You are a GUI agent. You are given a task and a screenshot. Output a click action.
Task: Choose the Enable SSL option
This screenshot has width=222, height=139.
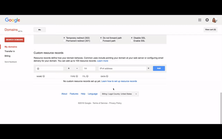click(132, 41)
